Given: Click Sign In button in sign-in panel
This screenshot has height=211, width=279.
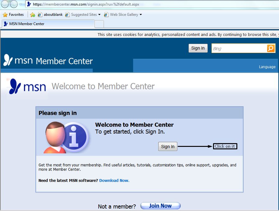Looking at the screenshot, I should point(168,147).
